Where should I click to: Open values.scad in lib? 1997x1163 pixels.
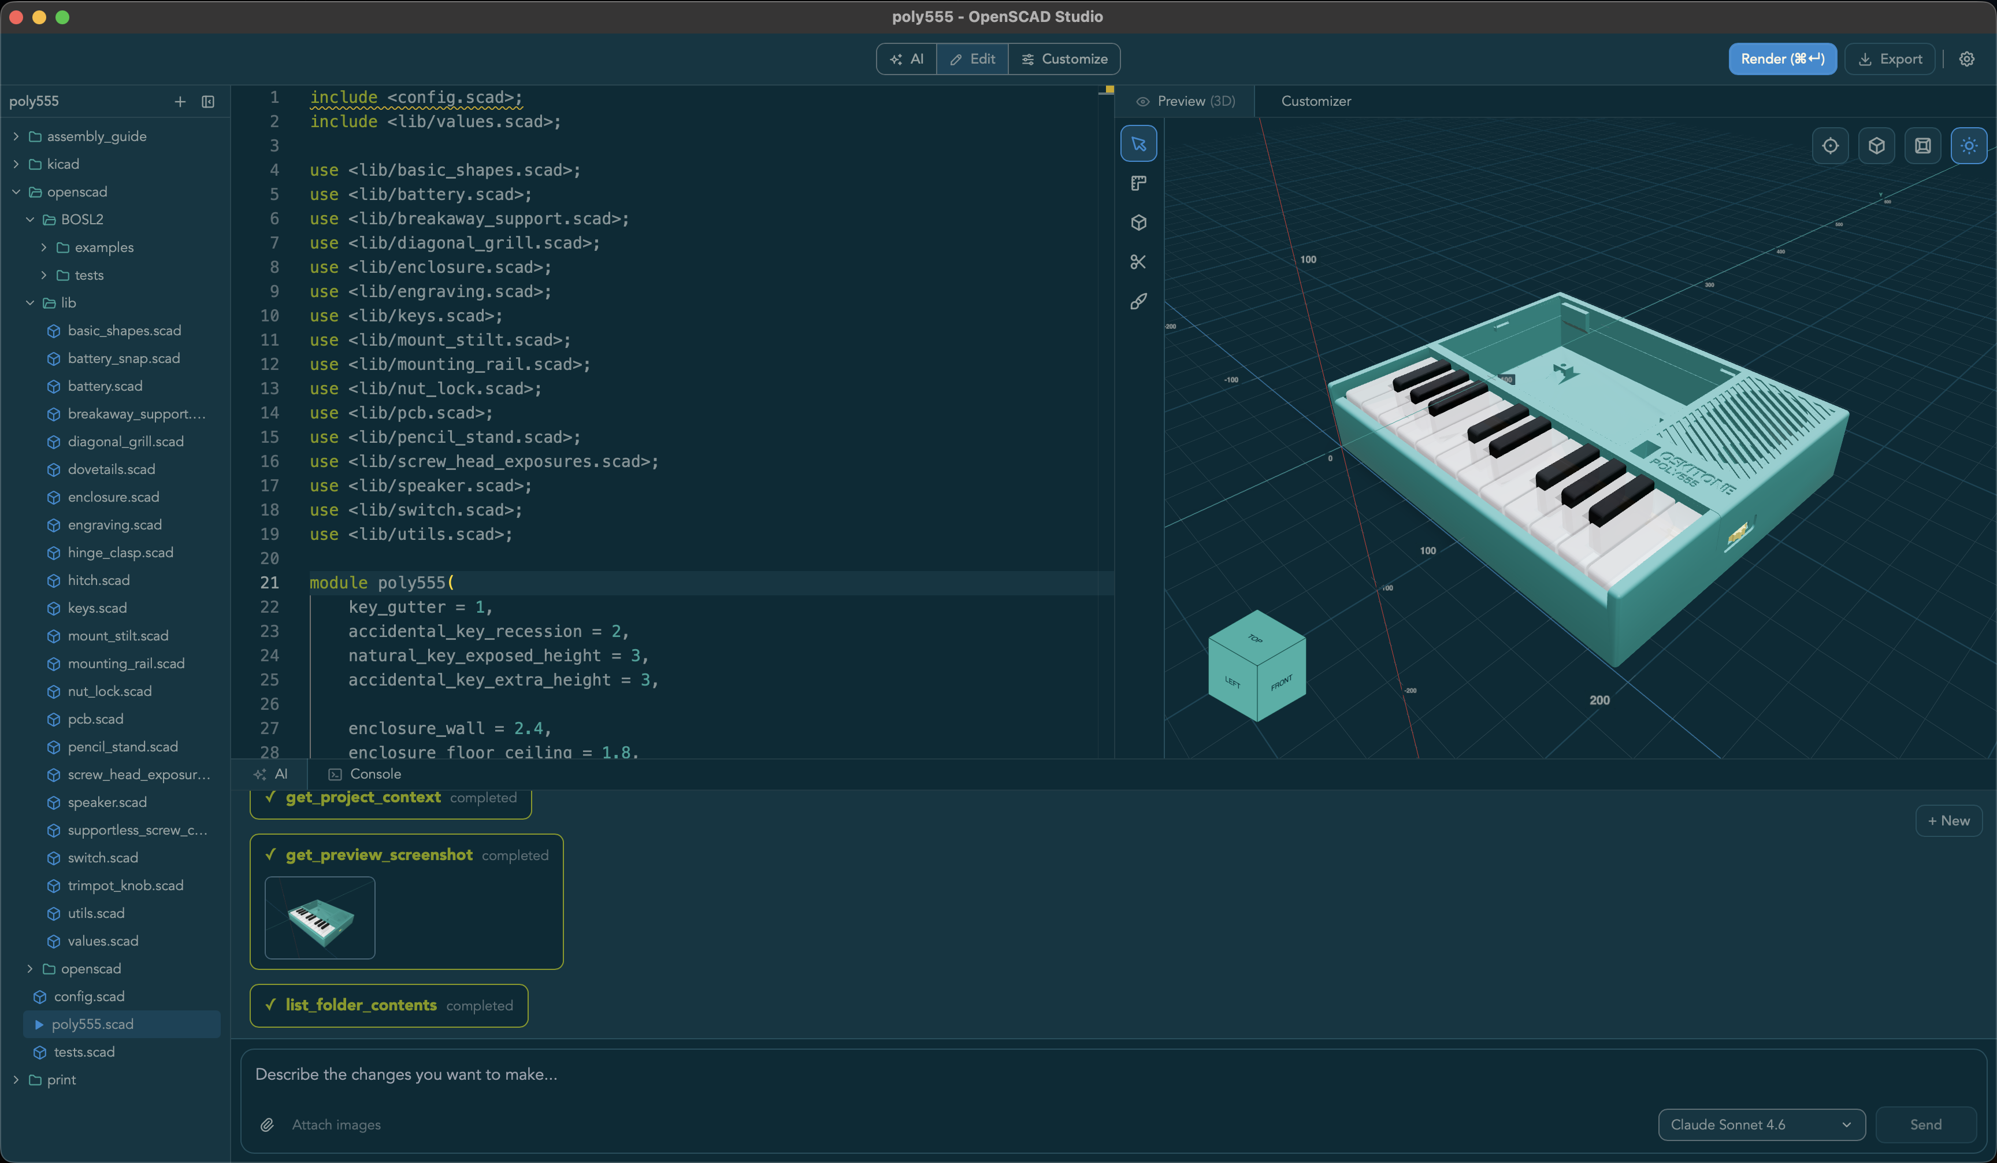(x=103, y=941)
